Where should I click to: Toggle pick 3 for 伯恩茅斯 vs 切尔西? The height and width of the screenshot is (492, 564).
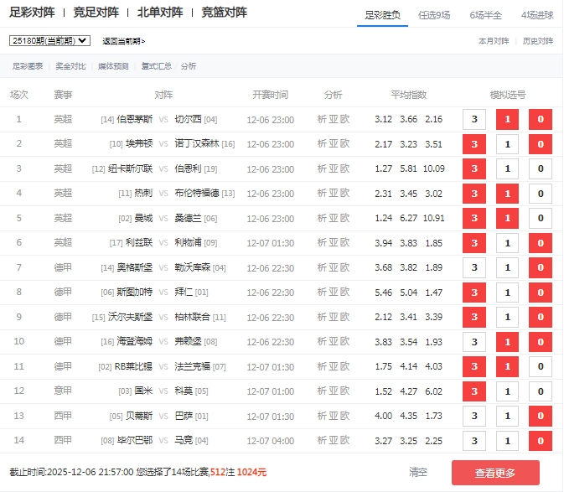point(474,120)
